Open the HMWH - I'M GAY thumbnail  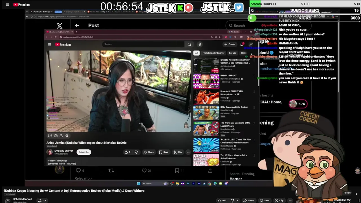coord(206,81)
